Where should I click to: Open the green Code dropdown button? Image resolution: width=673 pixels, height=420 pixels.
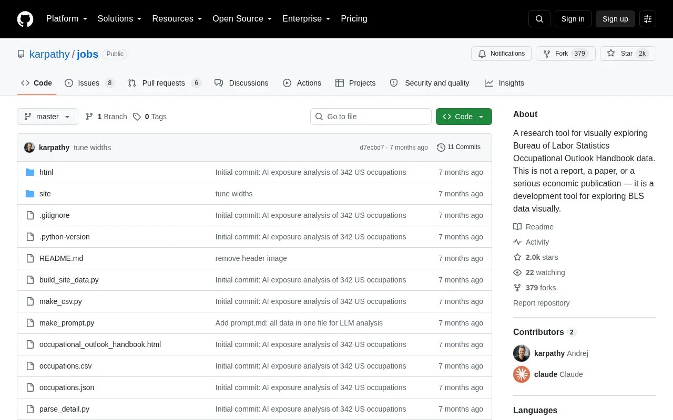[464, 117]
